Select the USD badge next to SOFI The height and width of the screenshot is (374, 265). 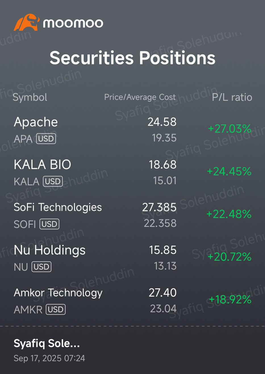point(49,224)
